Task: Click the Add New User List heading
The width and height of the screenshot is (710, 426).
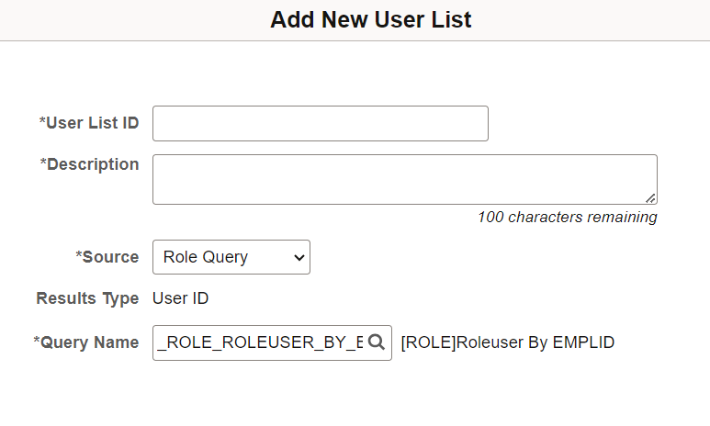Action: point(371,20)
